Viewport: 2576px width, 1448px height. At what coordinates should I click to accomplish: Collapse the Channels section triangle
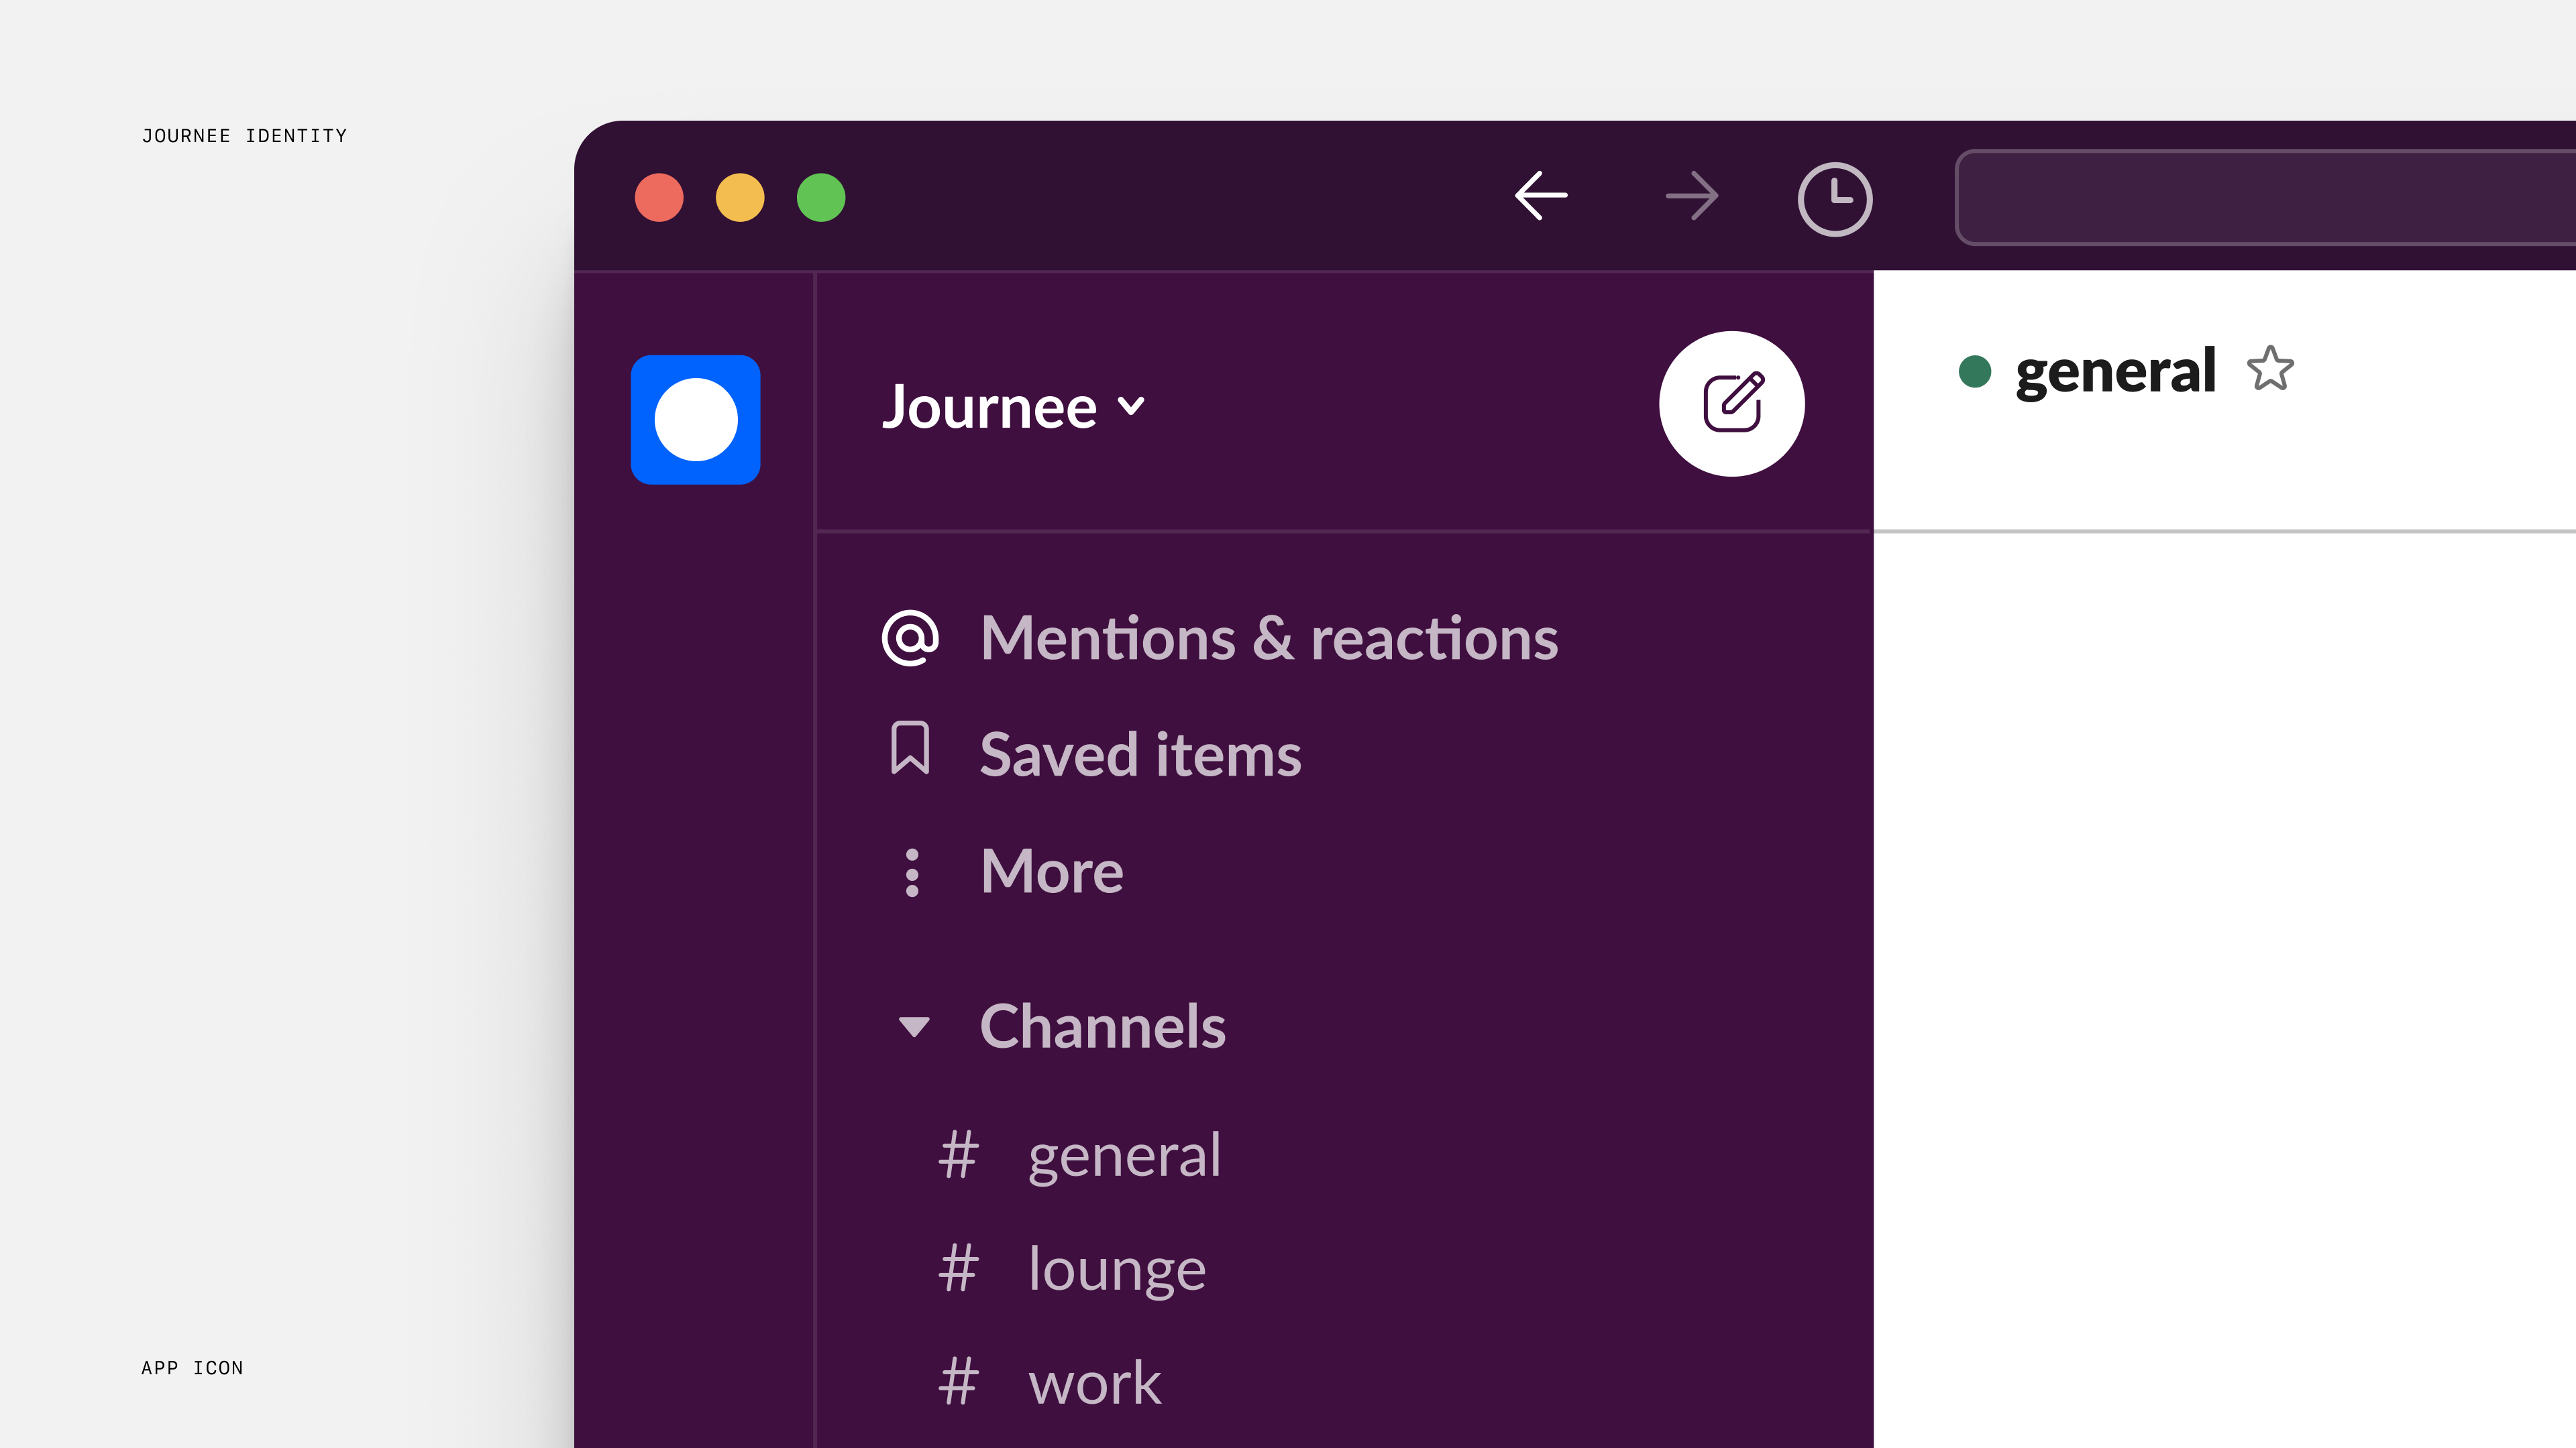[914, 1026]
